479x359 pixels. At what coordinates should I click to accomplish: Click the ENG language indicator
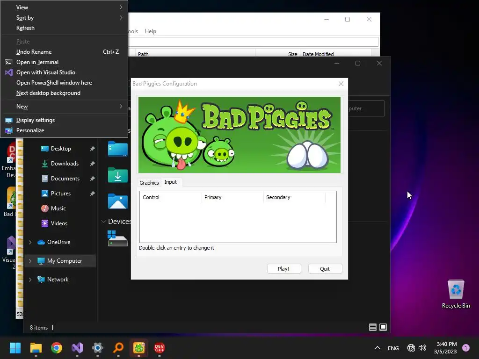pyautogui.click(x=393, y=348)
